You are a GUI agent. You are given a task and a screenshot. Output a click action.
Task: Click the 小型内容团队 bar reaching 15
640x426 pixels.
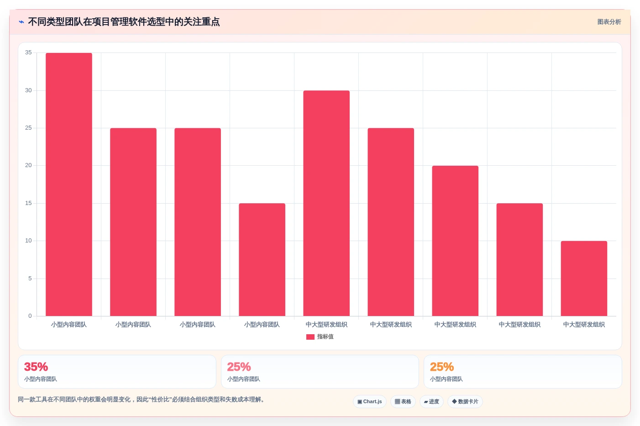pos(262,260)
